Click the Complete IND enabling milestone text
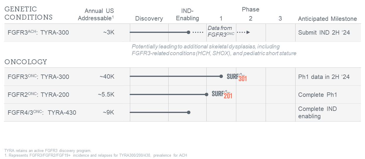This screenshot has height=159, width=365. [x=313, y=113]
